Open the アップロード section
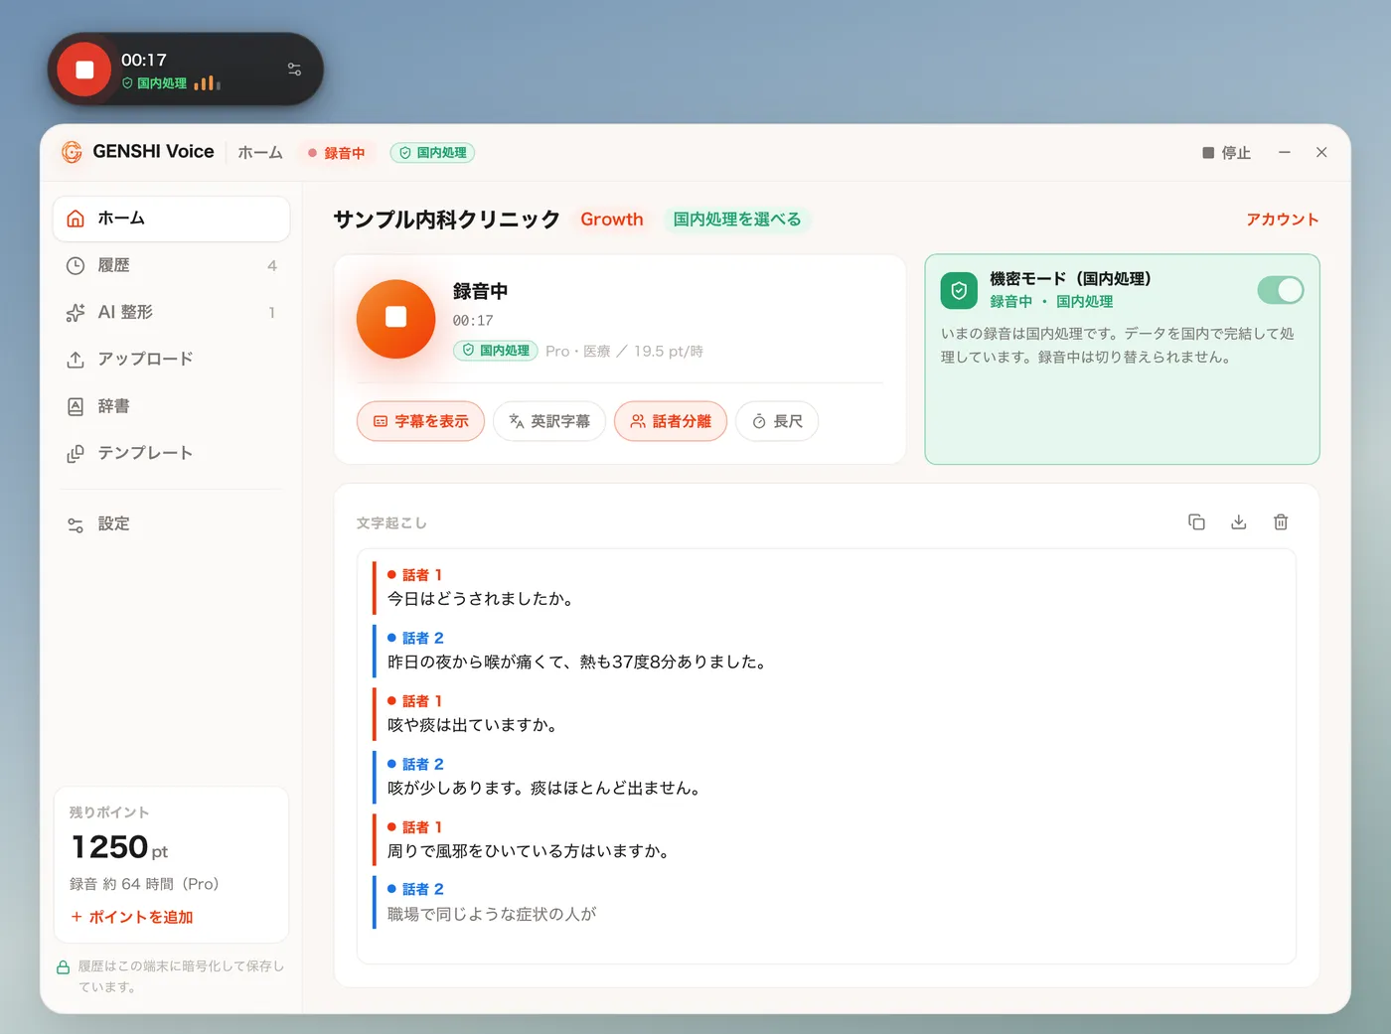 pos(171,359)
